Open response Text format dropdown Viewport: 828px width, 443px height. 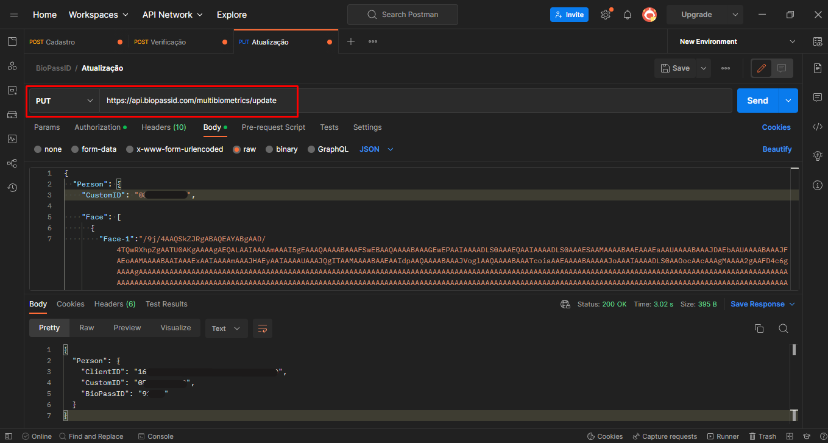coord(226,328)
